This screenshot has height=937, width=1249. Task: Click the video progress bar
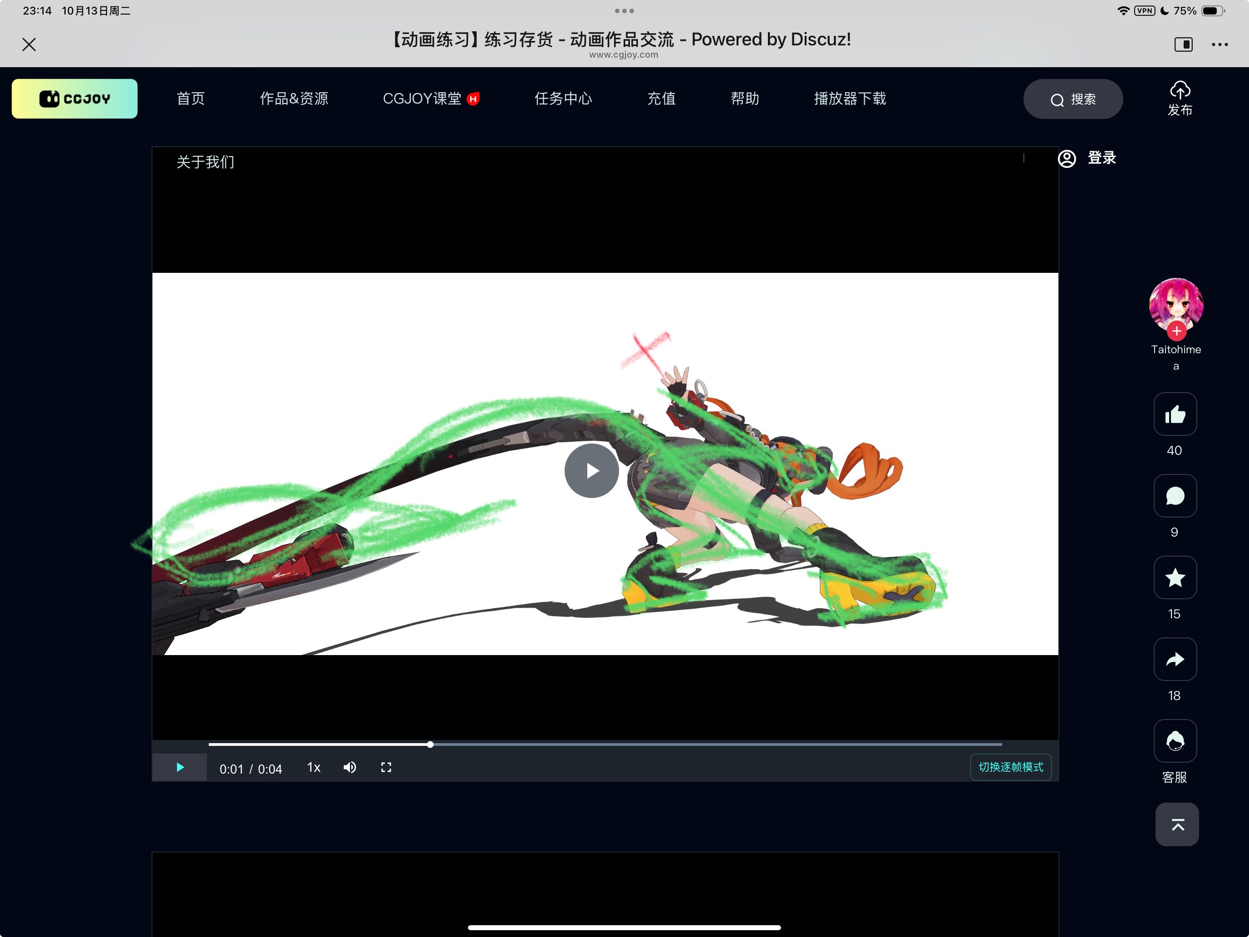(605, 745)
